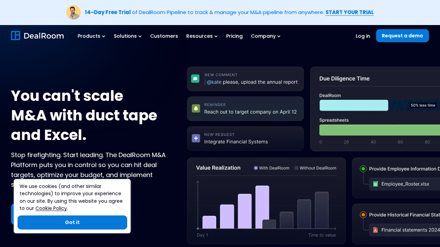Click the avatar photo in the trial banner
Screen dimensions: 440x247
click(x=74, y=12)
